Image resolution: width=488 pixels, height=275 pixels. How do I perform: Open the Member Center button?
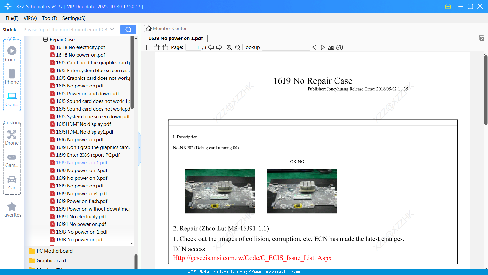click(x=166, y=29)
